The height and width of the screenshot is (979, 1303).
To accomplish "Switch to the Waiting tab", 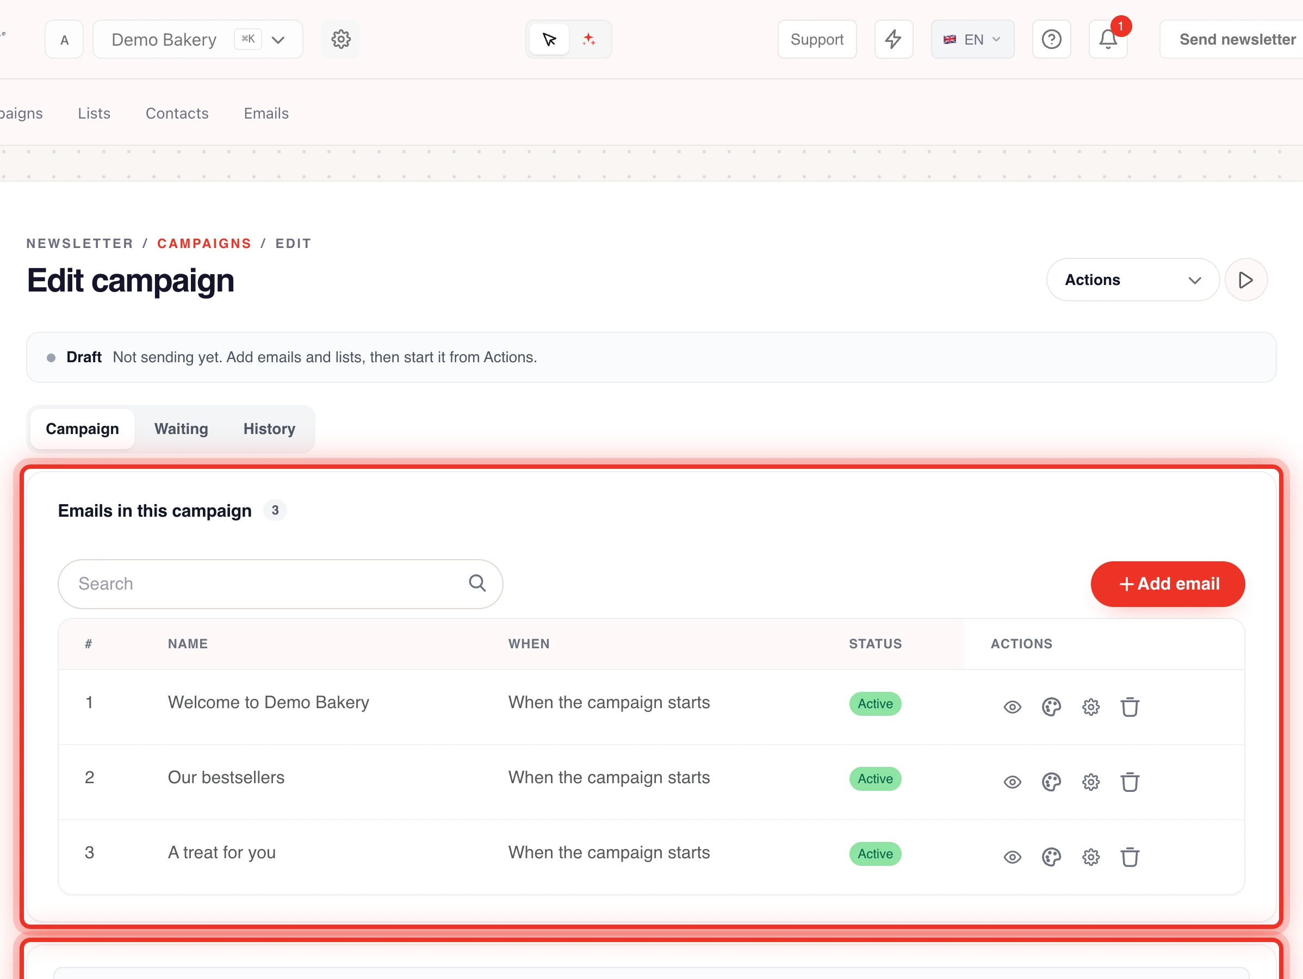I will 181,429.
